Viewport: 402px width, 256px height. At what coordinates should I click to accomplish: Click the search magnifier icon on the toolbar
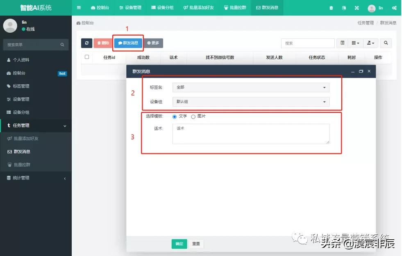pos(386,43)
